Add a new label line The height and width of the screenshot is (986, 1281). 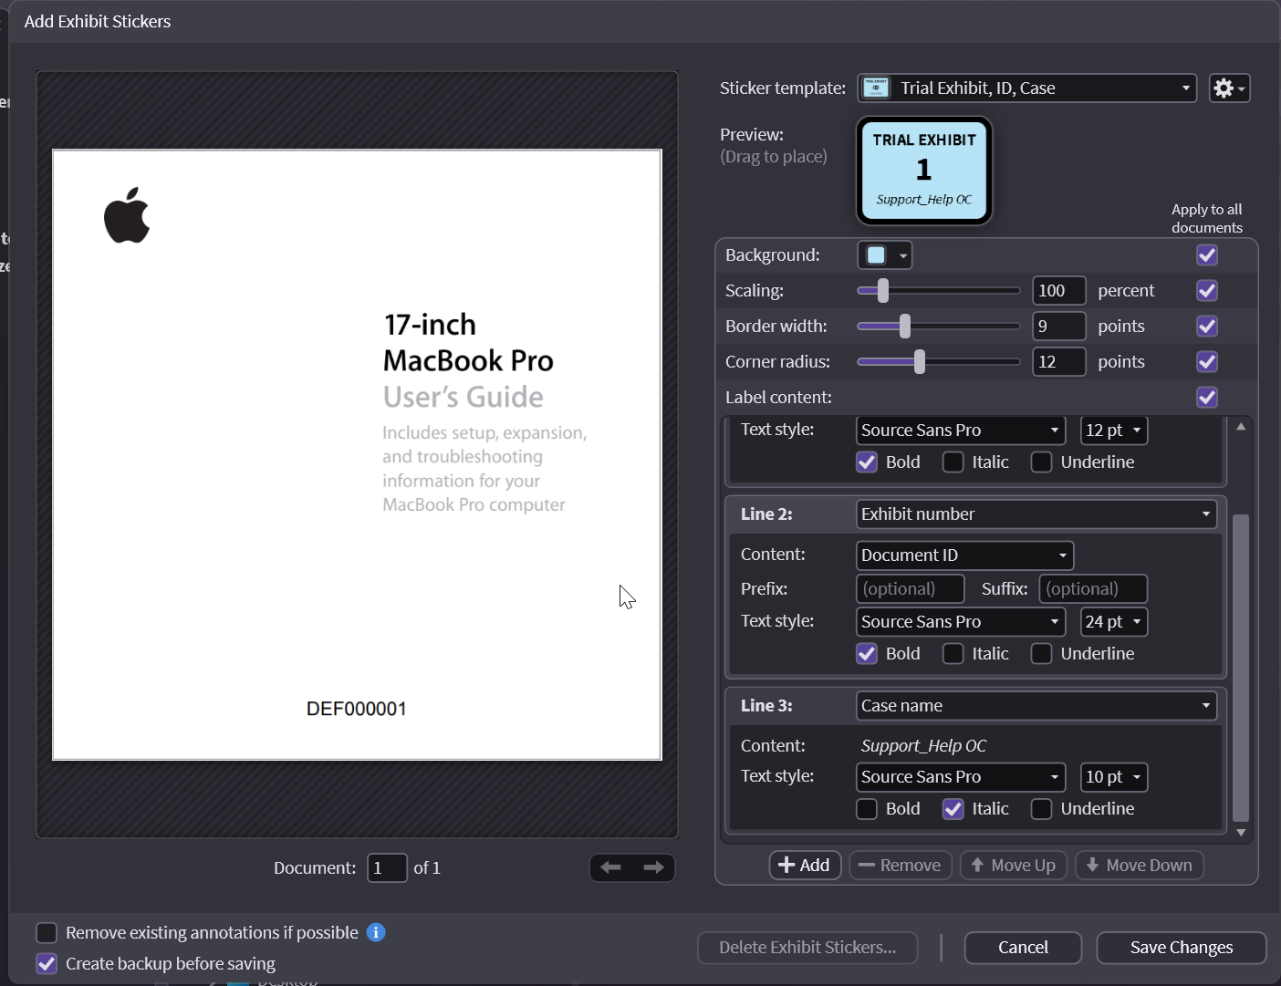[x=804, y=865]
